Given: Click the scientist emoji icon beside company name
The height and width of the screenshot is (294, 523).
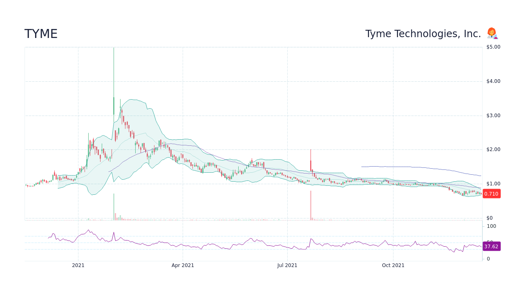Looking at the screenshot, I should tap(492, 33).
